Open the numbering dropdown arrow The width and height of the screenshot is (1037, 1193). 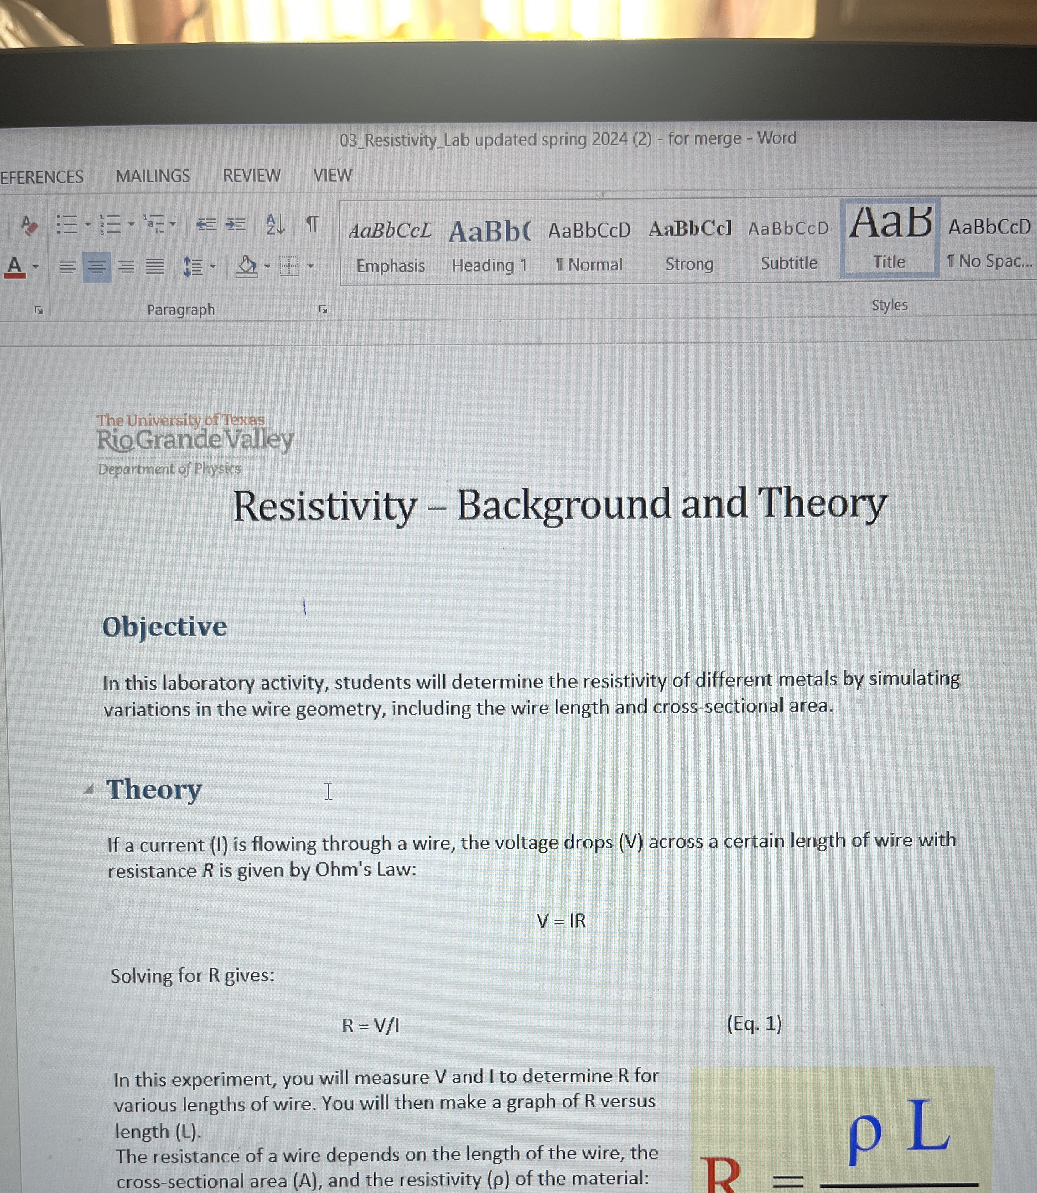tap(131, 224)
